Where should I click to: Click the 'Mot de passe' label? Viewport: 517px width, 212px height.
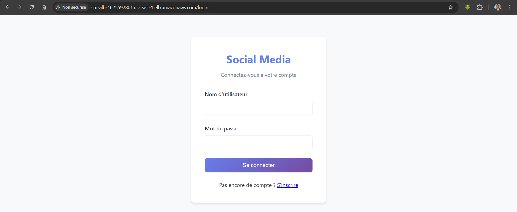[221, 128]
